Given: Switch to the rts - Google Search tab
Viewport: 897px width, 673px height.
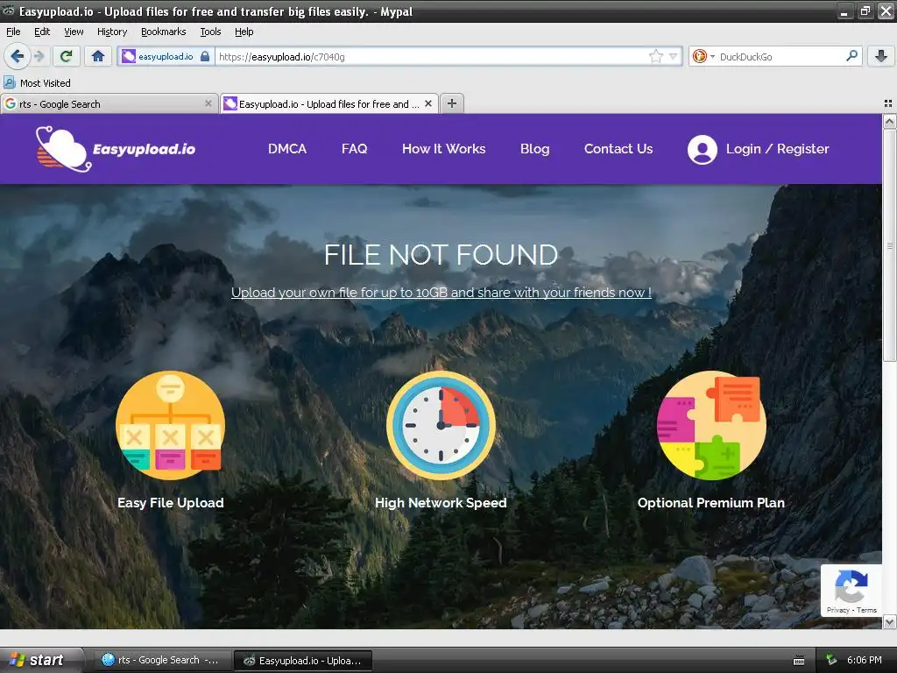Looking at the screenshot, I should pyautogui.click(x=109, y=104).
